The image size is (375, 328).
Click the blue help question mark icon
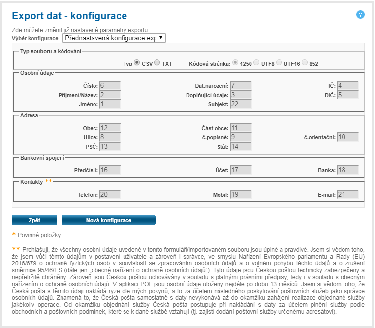(360, 15)
